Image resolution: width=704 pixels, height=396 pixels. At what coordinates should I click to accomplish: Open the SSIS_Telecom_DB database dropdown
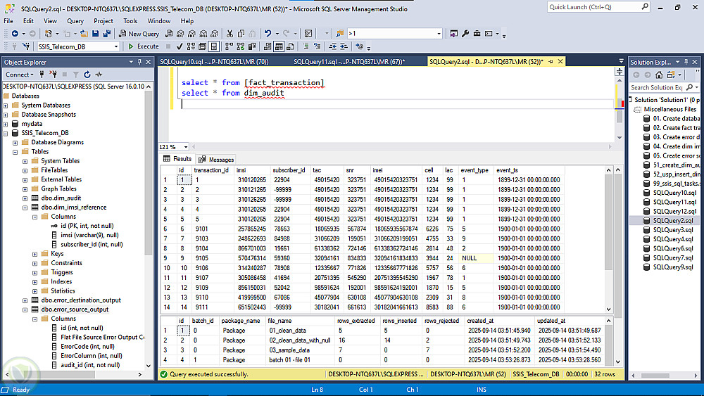click(x=116, y=46)
